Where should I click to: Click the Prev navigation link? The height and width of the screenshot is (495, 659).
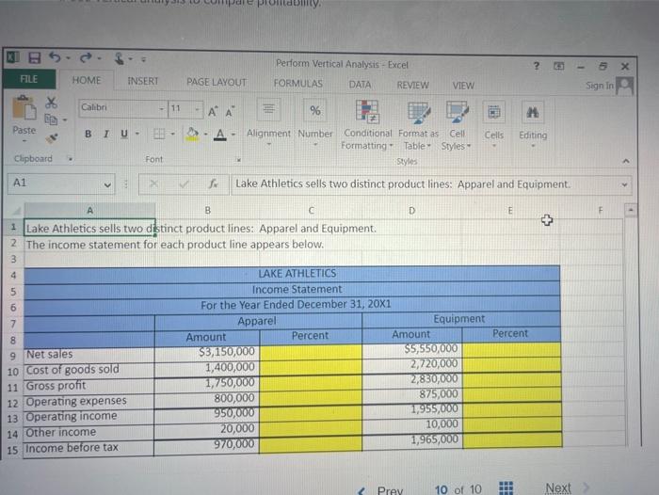tap(390, 490)
